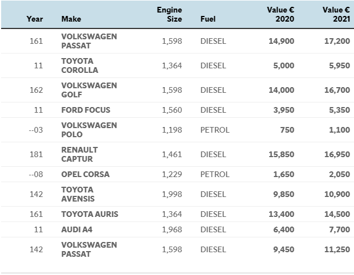Click the Renault Captur make cell
This screenshot has width=354, height=275.
[80, 154]
